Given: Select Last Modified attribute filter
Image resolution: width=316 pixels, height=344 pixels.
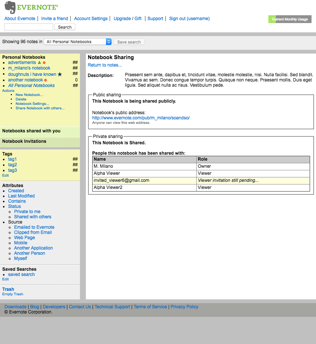Looking at the screenshot, I should tap(21, 196).
